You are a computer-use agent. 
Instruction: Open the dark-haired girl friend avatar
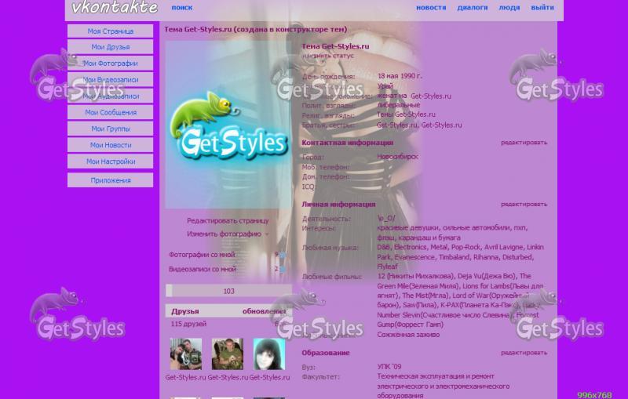pos(269,354)
